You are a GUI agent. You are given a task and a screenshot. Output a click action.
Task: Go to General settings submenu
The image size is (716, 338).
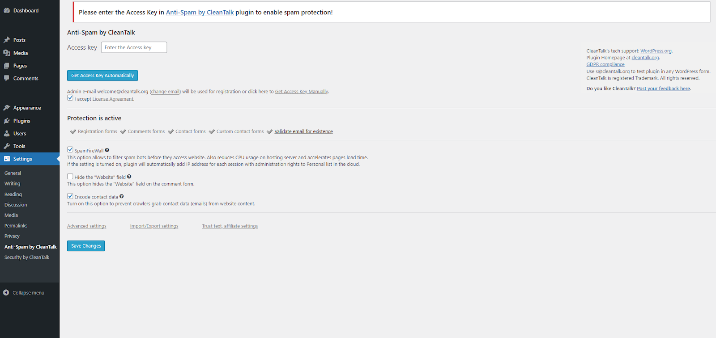[13, 173]
